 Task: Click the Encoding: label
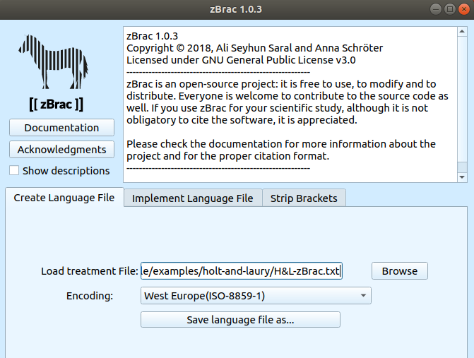click(90, 296)
